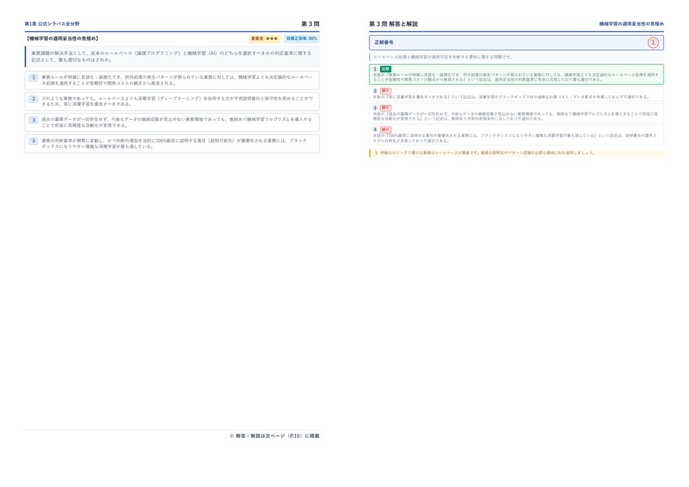Click the 機械学習の適用妥当性の見極め header on answer page
This screenshot has width=689, height=487.
(x=631, y=24)
